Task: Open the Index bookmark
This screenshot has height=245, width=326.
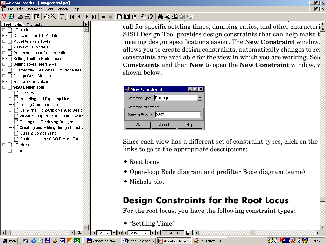Action: [x=18, y=151]
